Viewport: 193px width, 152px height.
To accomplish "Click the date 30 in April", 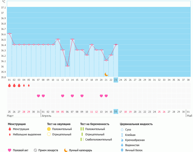I will (x=183, y=112).
